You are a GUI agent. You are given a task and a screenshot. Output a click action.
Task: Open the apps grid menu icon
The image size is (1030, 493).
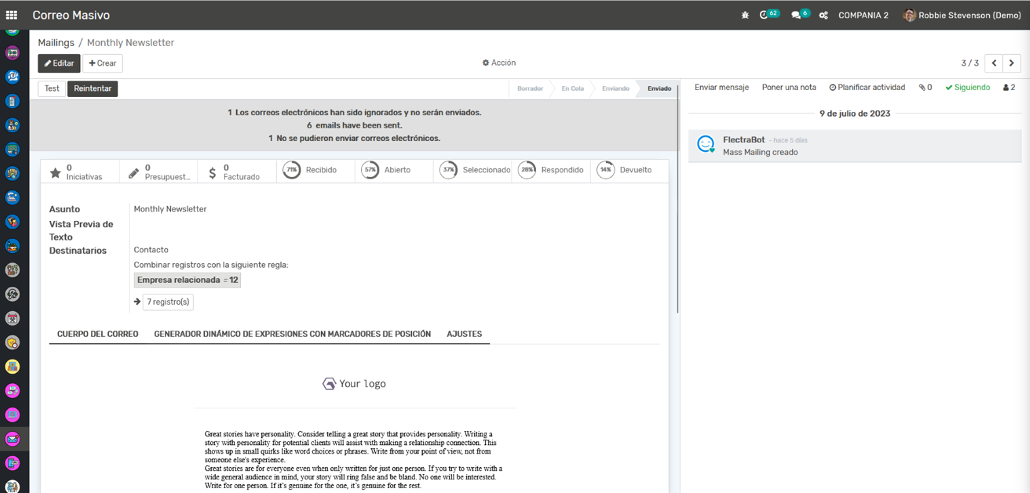12,15
